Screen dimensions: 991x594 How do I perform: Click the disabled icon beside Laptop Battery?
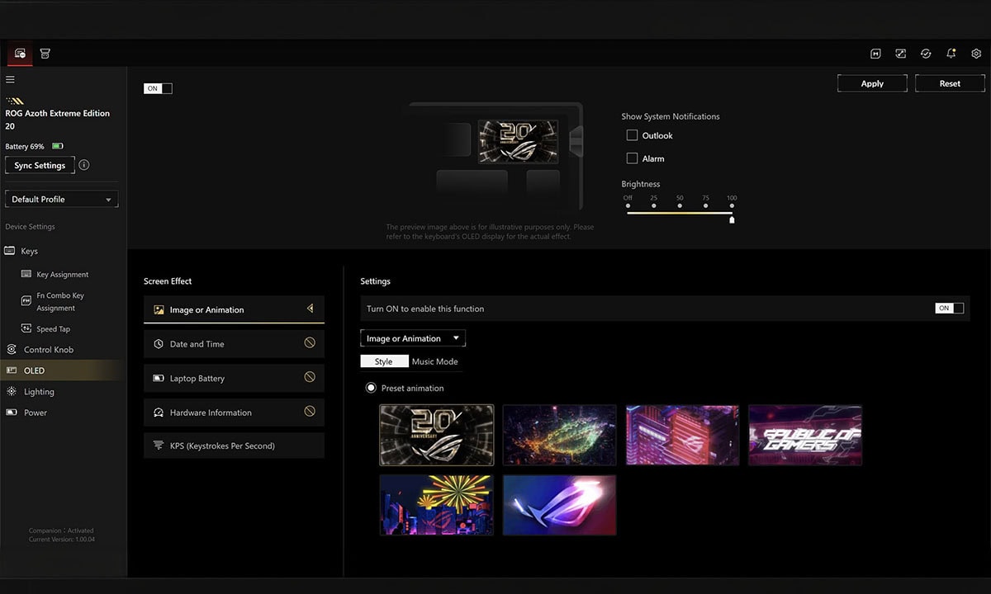pos(310,377)
